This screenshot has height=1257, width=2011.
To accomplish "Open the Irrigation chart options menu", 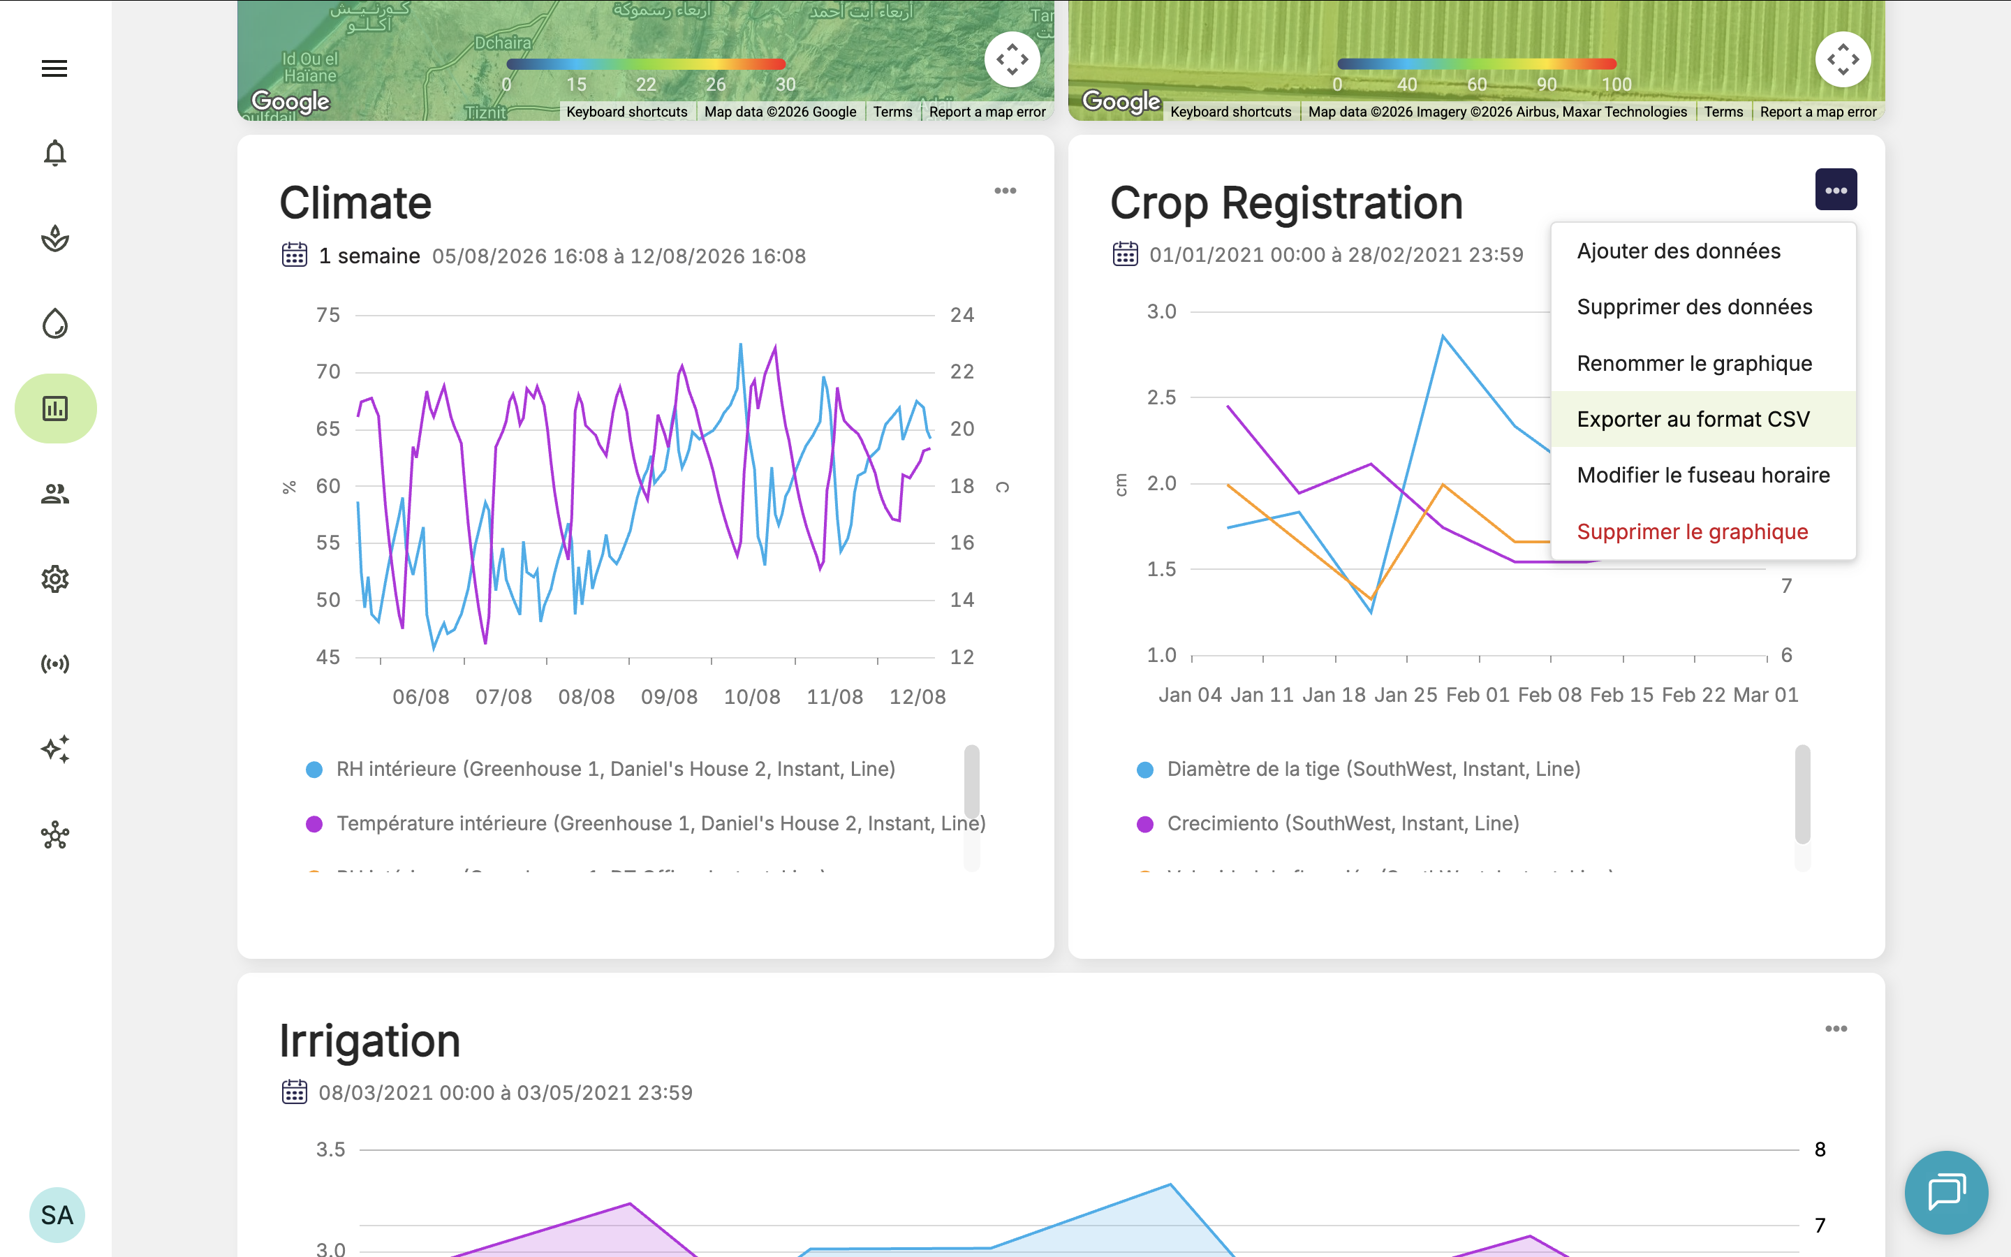I will [x=1836, y=1029].
